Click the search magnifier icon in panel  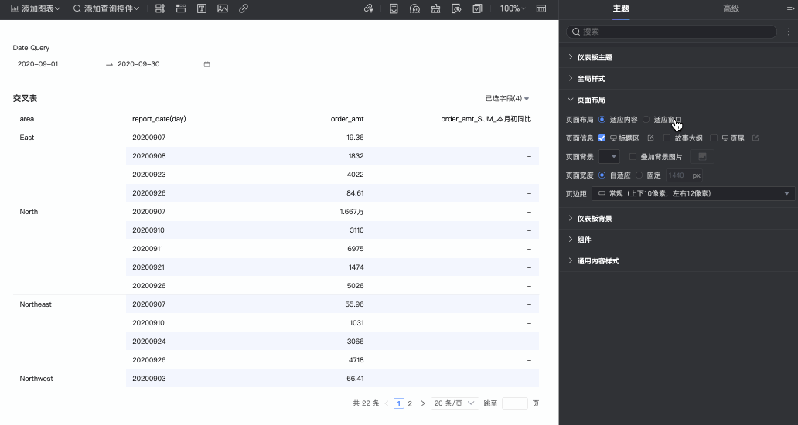[x=575, y=32]
